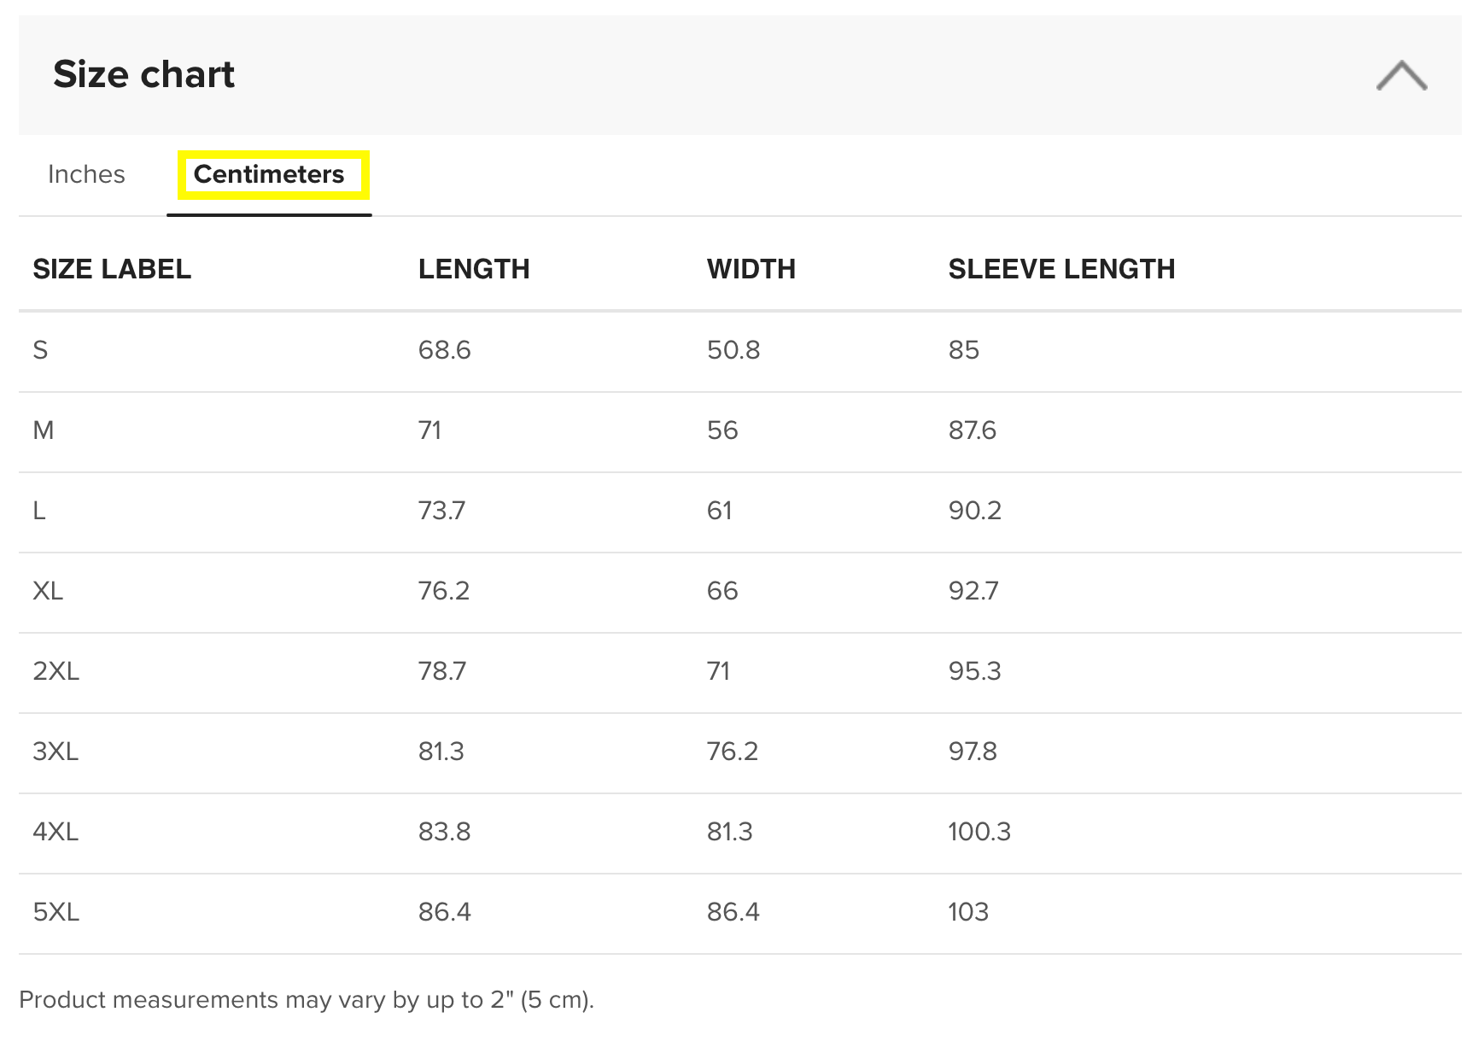
Task: Select the 3XL size row label
Action: [x=56, y=752]
